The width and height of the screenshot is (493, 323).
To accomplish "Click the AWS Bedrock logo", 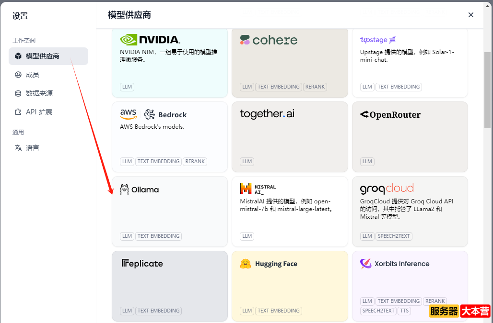I will pos(153,114).
